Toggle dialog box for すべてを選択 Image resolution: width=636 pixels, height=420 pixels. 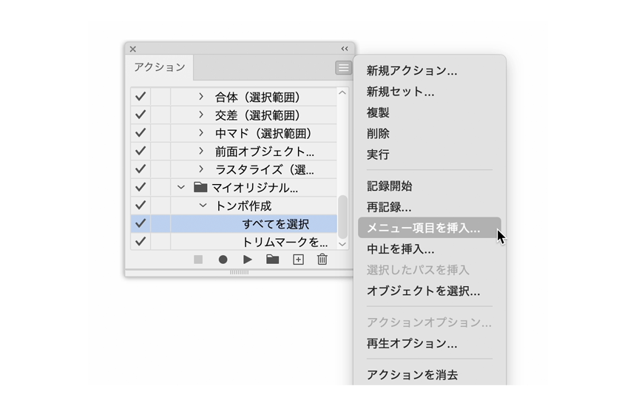[160, 223]
